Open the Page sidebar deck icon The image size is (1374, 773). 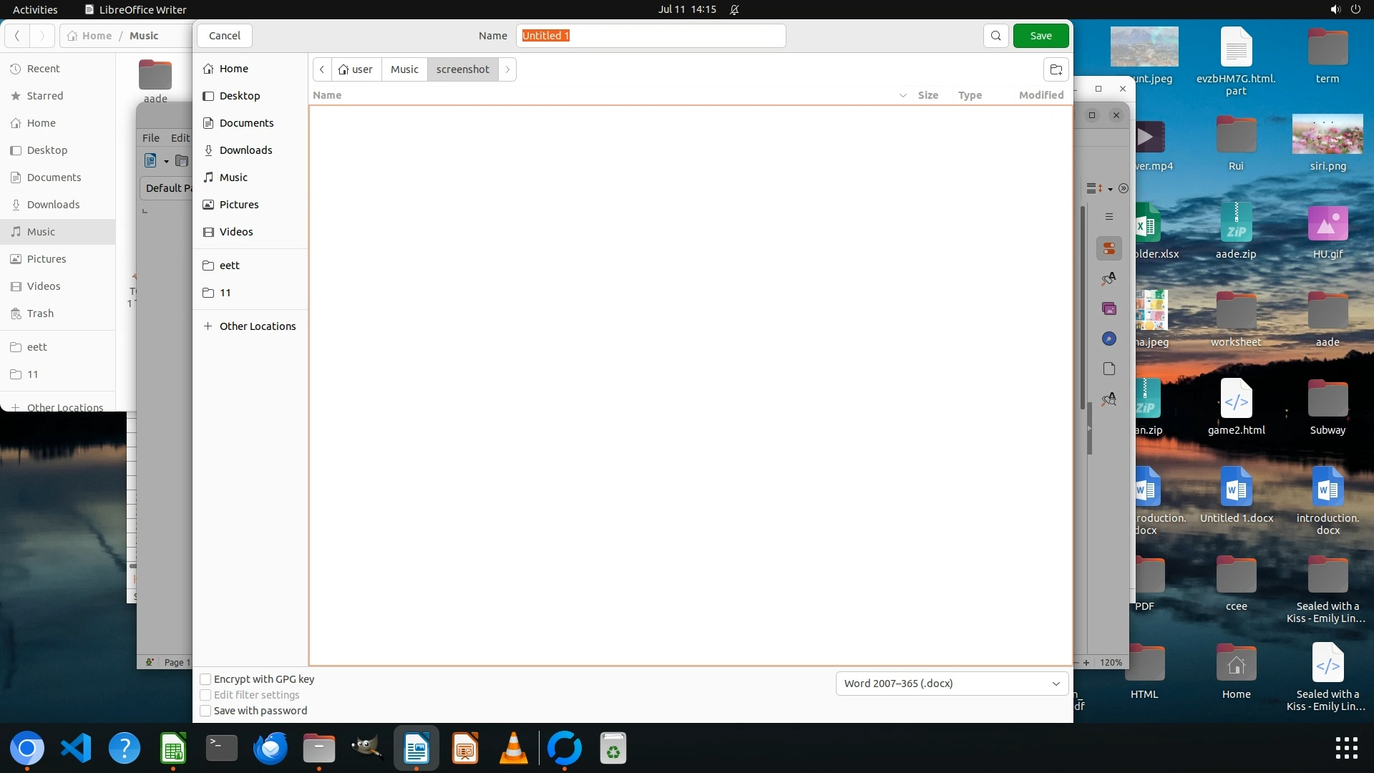pos(1109,369)
